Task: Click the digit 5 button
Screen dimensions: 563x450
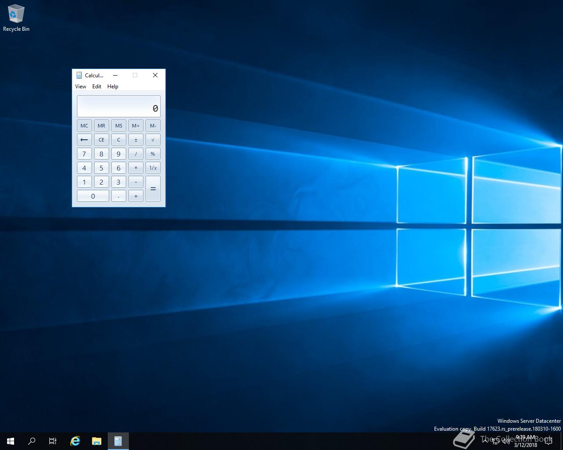Action: click(102, 168)
